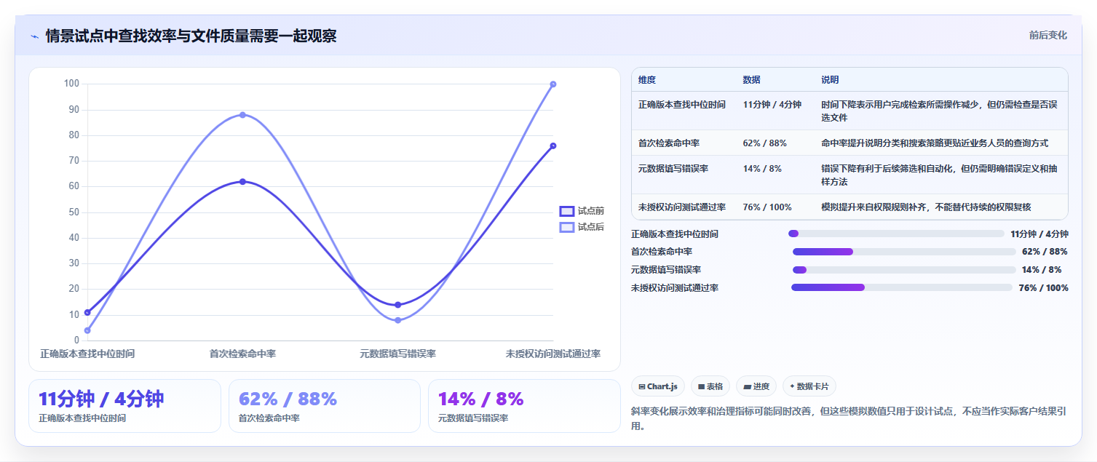Screen dimensions: 1097x462
Task: Click the 试点前 data point at 元数据填写错误率
Action: [x=397, y=305]
